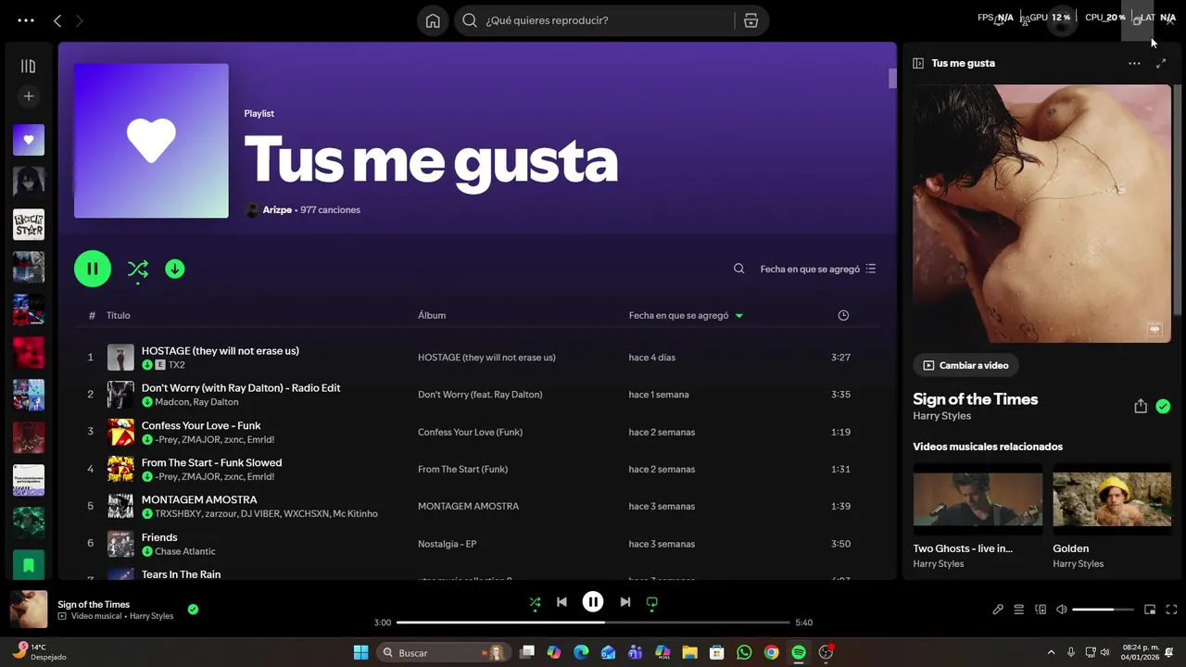Open File Explorer from the taskbar
The width and height of the screenshot is (1186, 667).
689,652
